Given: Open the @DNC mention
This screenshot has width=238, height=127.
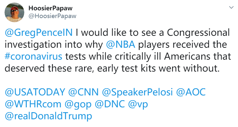Looking at the screenshot, I should pyautogui.click(x=110, y=104).
